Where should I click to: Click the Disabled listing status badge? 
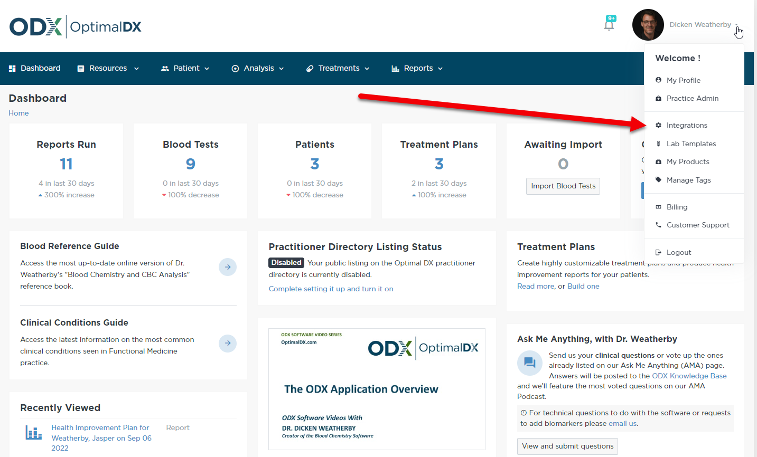pyautogui.click(x=286, y=263)
